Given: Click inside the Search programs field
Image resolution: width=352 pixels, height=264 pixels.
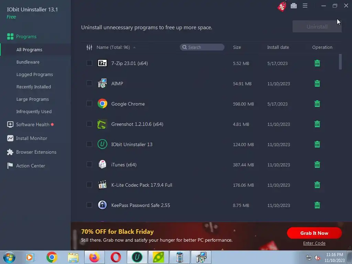Looking at the screenshot, I should pos(202,47).
